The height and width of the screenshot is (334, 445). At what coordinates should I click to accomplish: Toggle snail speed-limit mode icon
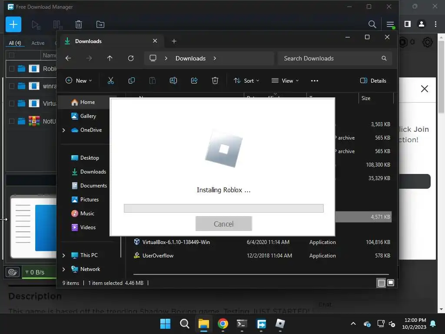13,272
